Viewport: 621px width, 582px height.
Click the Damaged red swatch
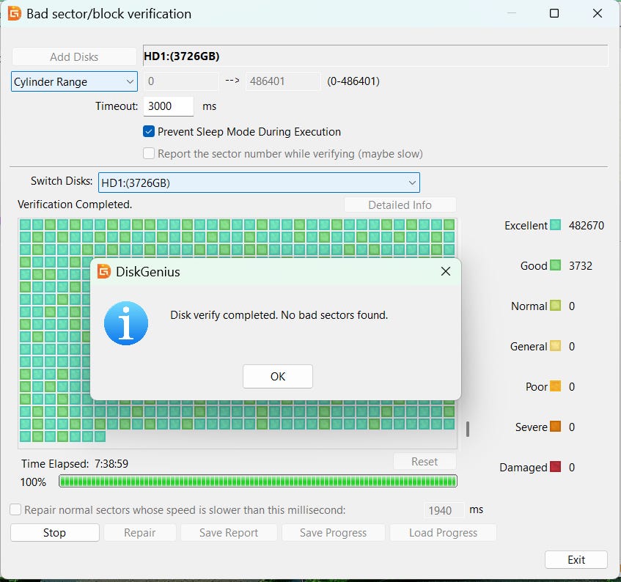click(556, 467)
